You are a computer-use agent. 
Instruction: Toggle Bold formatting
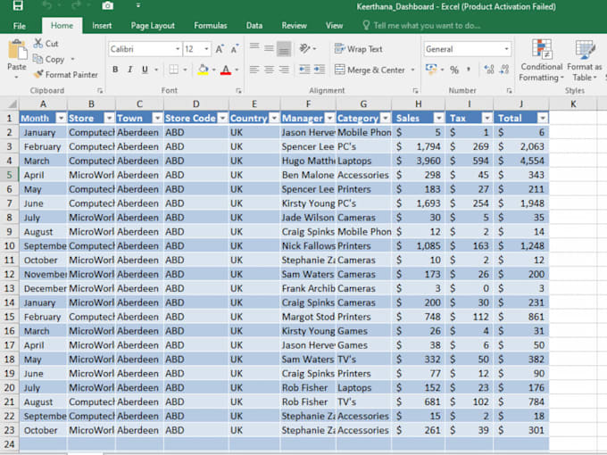tap(115, 70)
